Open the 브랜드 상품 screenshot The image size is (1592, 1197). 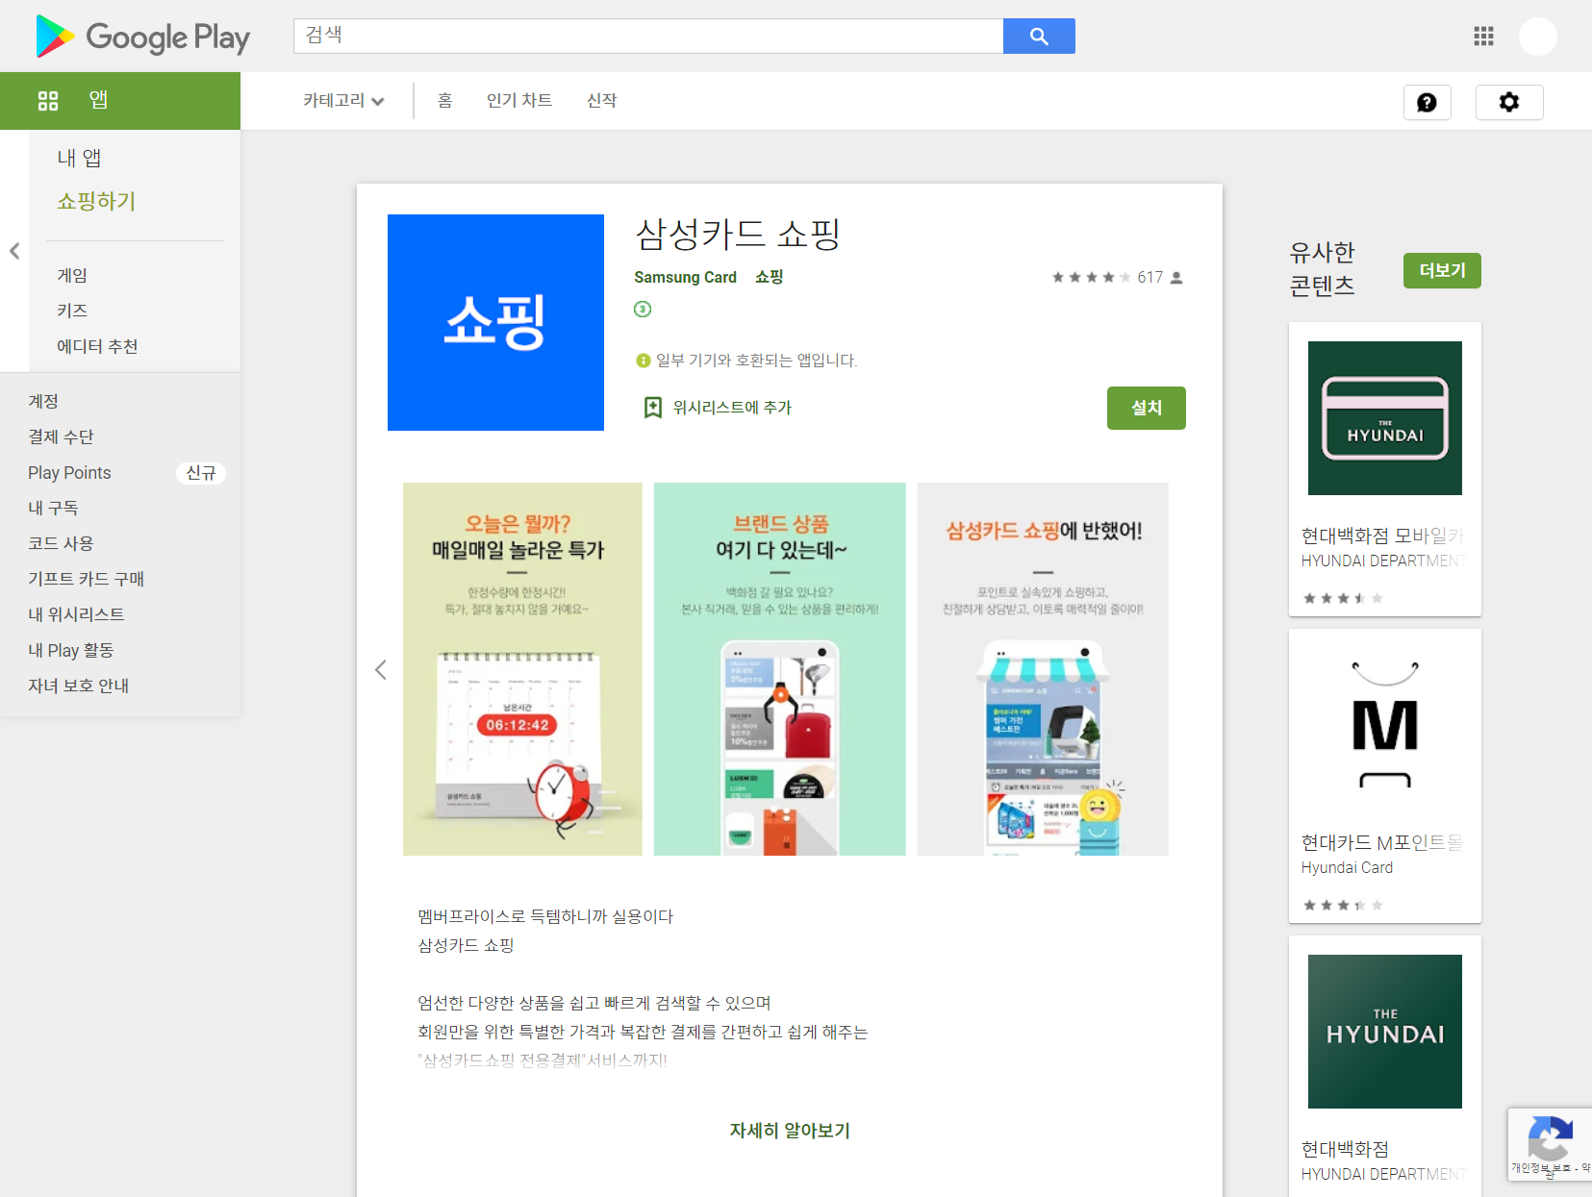click(x=780, y=669)
